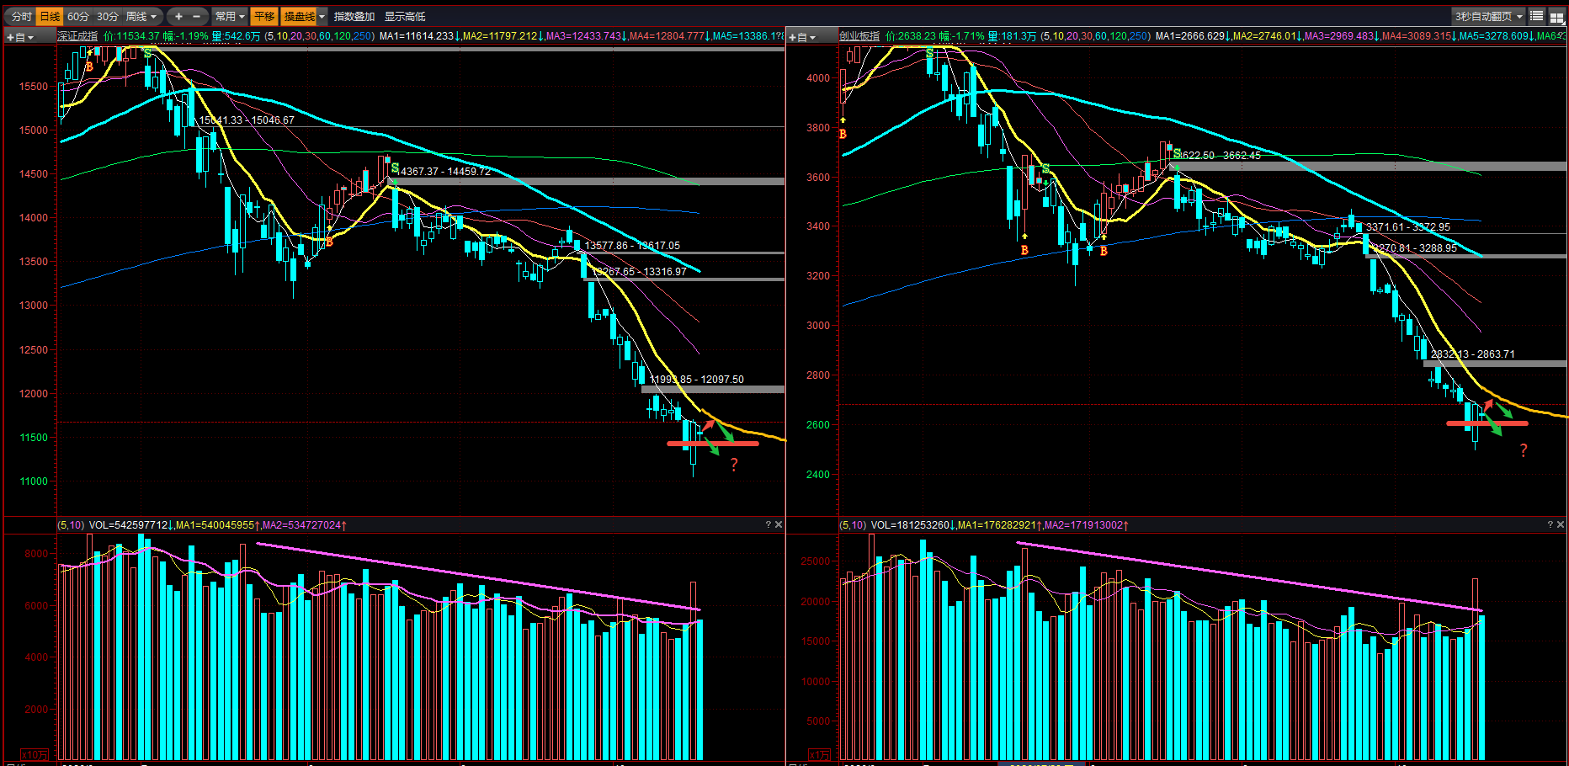Click the 2832.13 - 2863.71 gap label
Screen dimensions: 1569x766
click(1472, 354)
